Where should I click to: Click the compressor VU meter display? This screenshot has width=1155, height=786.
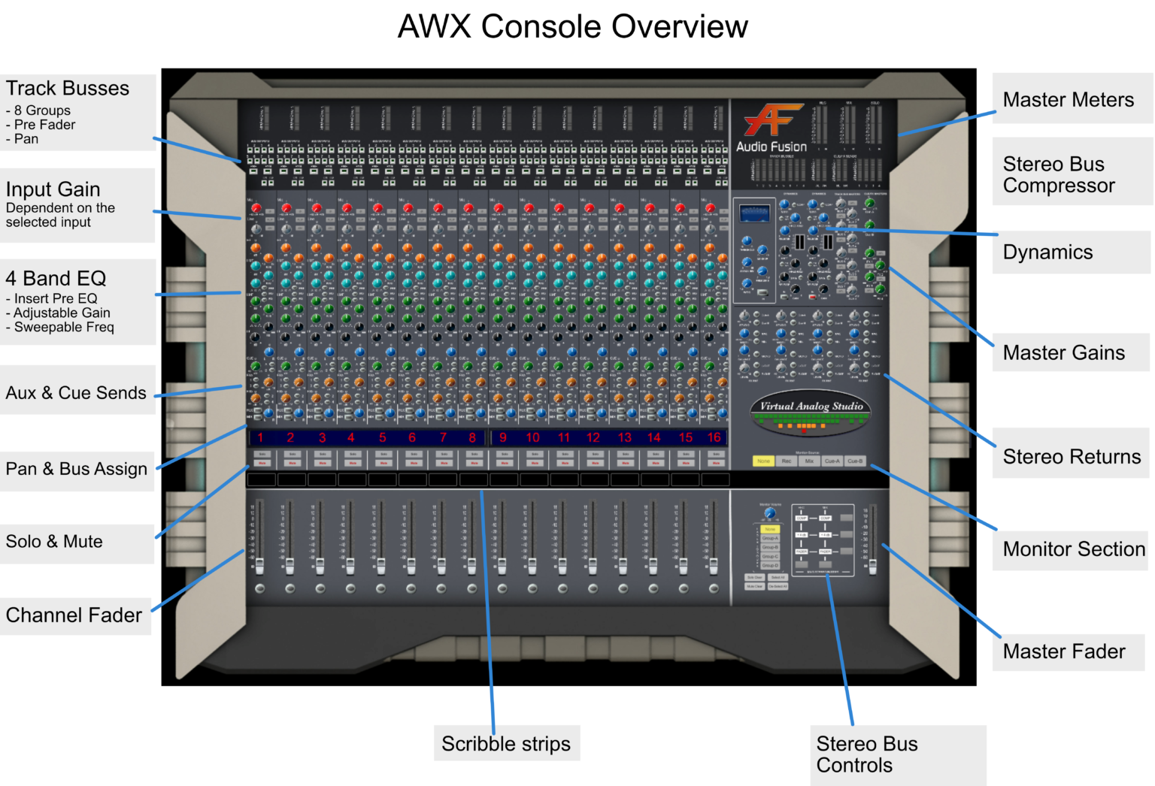pos(755,213)
